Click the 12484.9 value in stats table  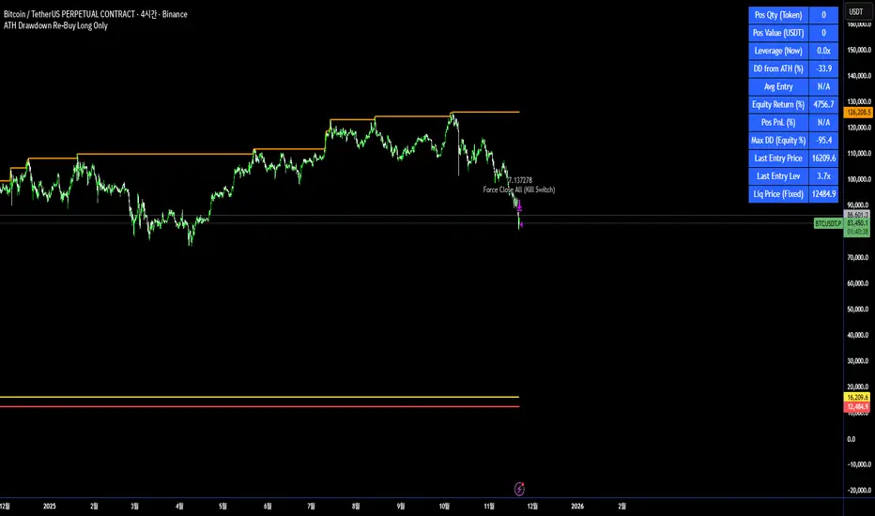[823, 193]
